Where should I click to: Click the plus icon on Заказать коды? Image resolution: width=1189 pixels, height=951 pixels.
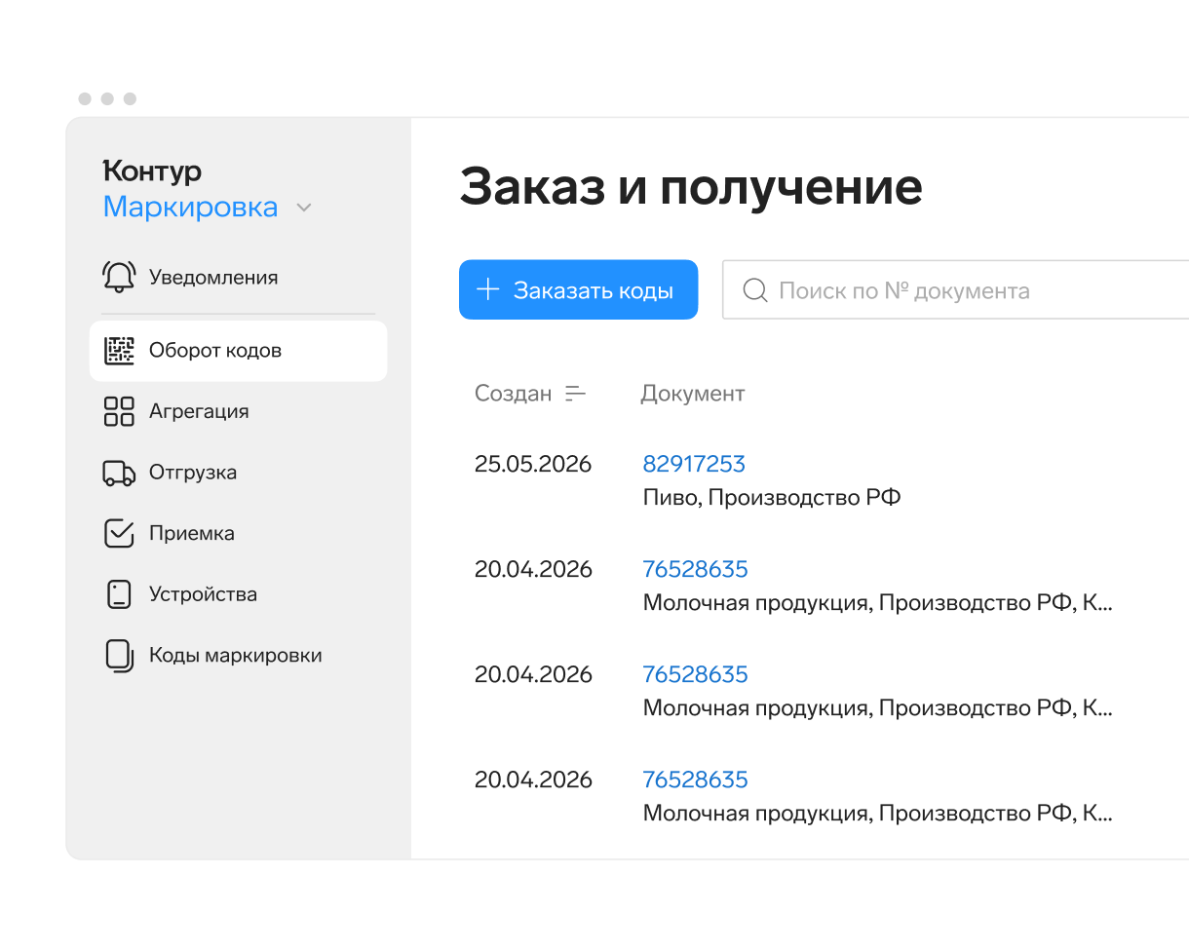[x=487, y=289]
